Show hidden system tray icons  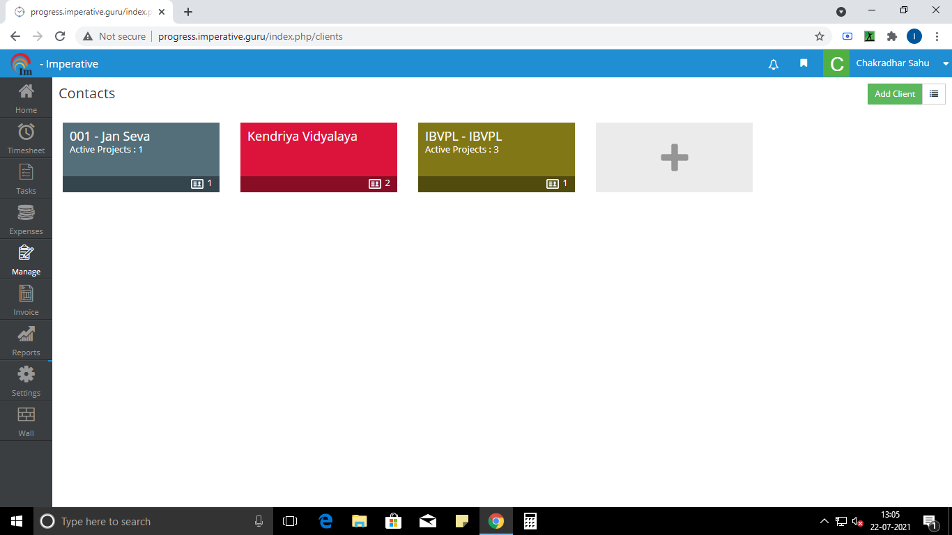click(x=824, y=521)
